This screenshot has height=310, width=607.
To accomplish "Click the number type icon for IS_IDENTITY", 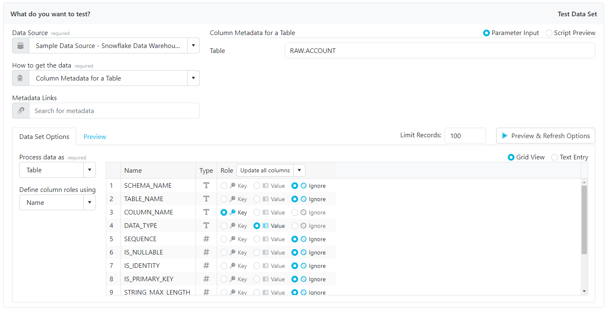I will tap(206, 266).
